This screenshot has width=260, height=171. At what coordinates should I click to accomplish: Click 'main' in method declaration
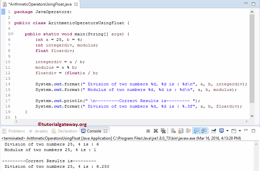(80, 34)
